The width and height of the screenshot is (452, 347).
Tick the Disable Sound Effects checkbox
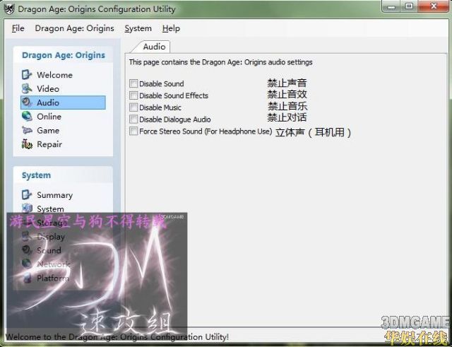click(133, 95)
